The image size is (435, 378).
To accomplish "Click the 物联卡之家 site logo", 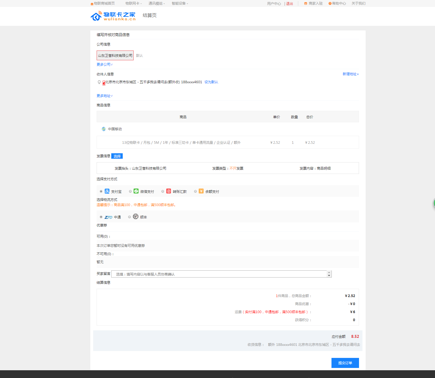I will pyautogui.click(x=113, y=16).
